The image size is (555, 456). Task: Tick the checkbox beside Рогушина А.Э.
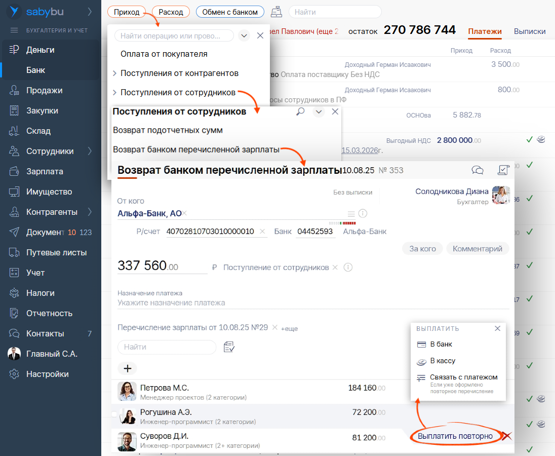click(x=114, y=414)
